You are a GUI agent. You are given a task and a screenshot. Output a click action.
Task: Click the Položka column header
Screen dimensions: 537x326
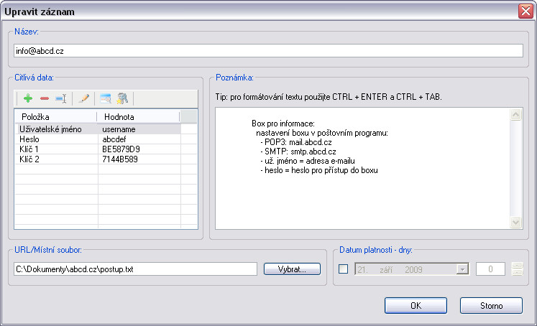[56, 117]
